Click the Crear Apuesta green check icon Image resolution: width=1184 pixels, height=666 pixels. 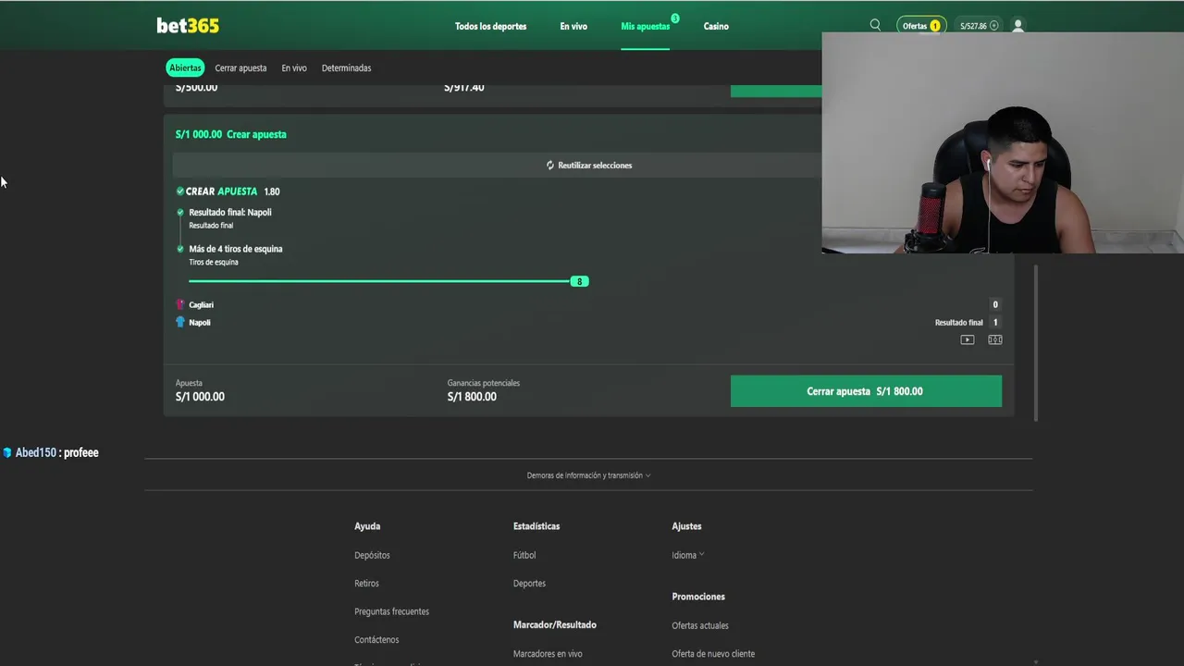tap(179, 191)
